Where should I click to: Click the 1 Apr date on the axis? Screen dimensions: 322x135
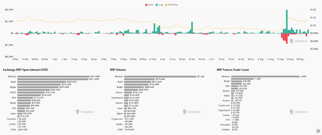tap(55, 59)
